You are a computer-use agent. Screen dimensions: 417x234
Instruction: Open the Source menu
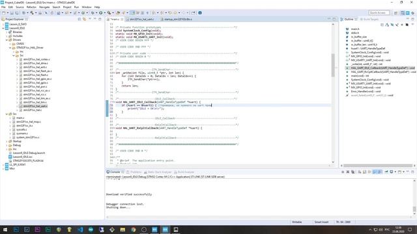[20, 7]
